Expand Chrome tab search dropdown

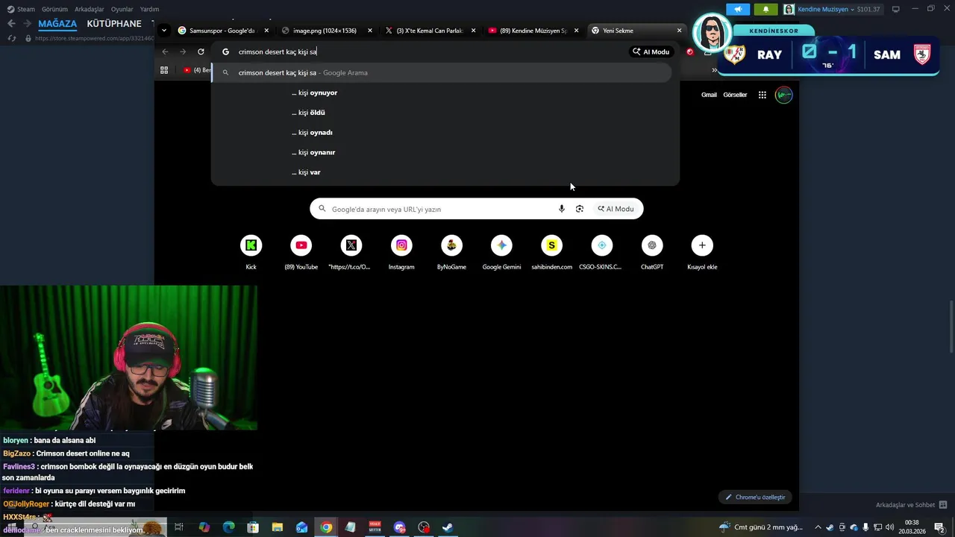click(x=163, y=31)
